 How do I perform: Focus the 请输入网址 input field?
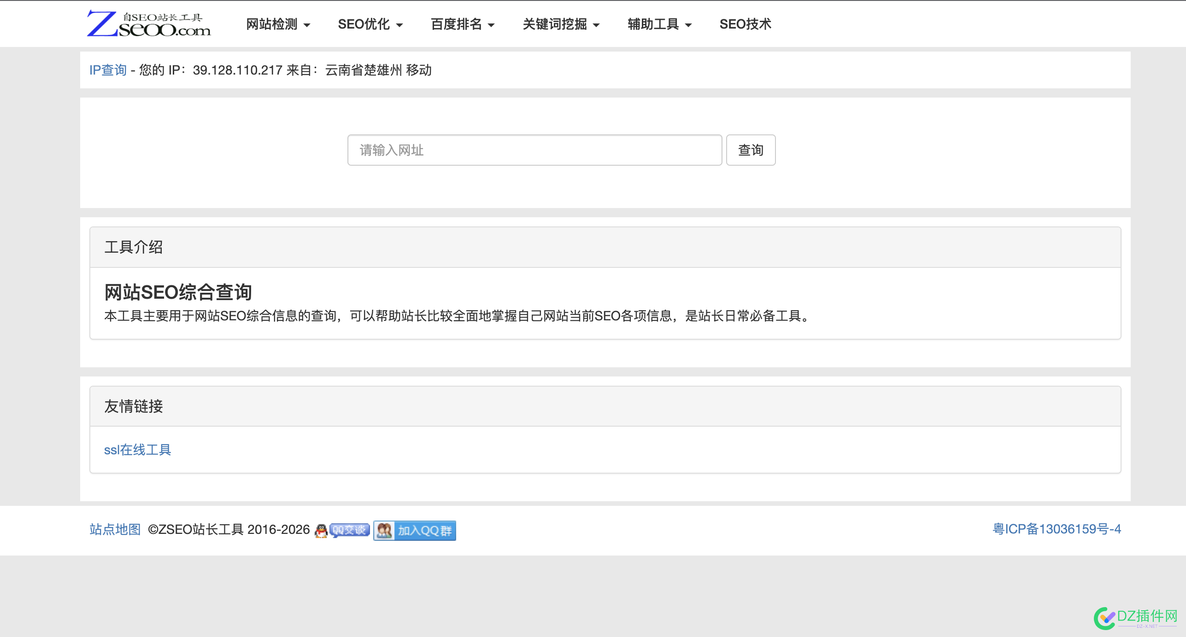[x=534, y=150]
